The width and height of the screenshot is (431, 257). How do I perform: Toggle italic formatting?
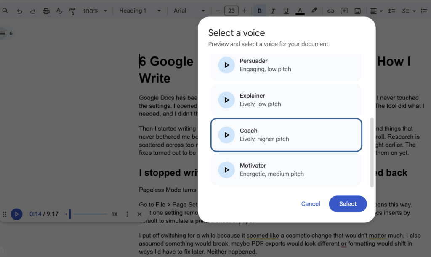273,11
